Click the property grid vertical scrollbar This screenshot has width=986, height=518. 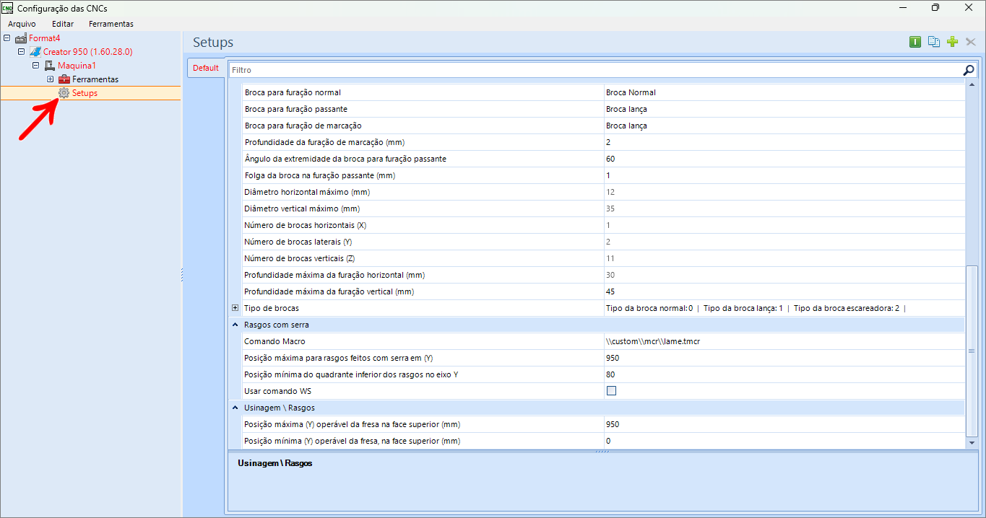972,350
